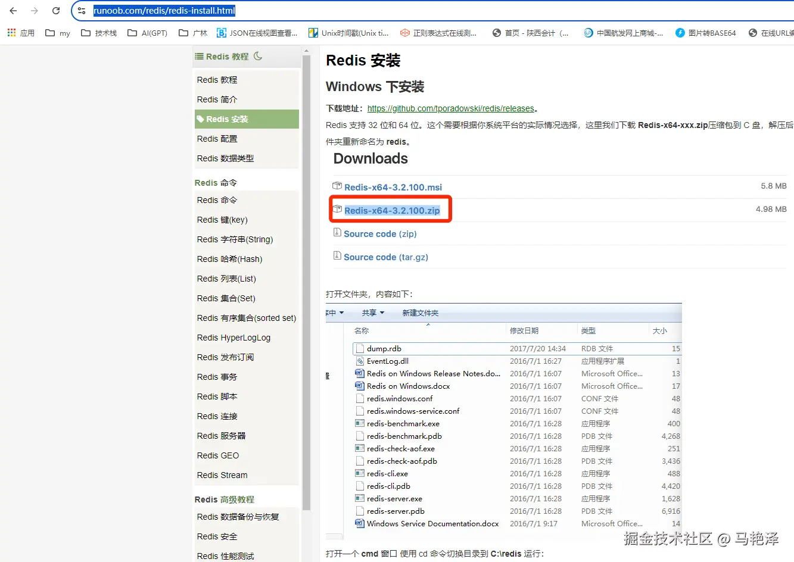
Task: Open the 共享 dropdown in the folder toolbar
Action: point(373,313)
